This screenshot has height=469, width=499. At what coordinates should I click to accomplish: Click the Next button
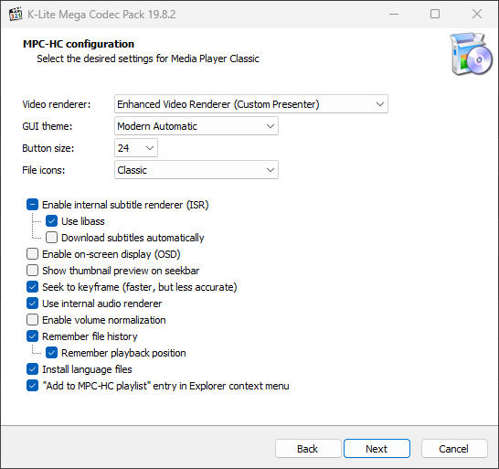coord(377,449)
